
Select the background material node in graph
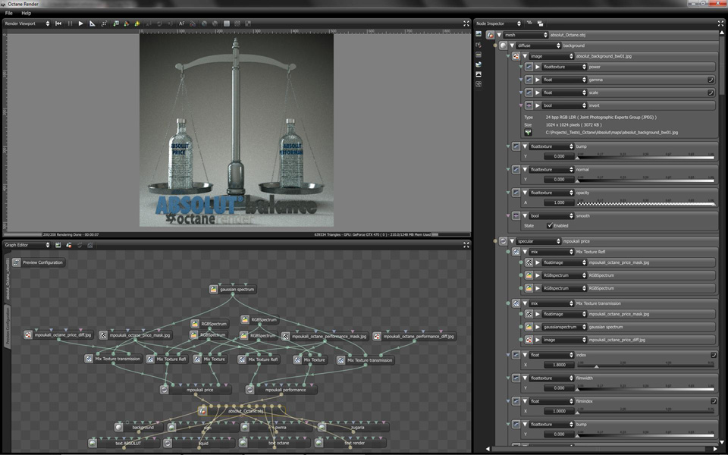click(138, 427)
